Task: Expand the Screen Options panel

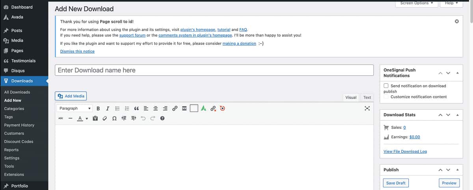Action: pyautogui.click(x=416, y=3)
